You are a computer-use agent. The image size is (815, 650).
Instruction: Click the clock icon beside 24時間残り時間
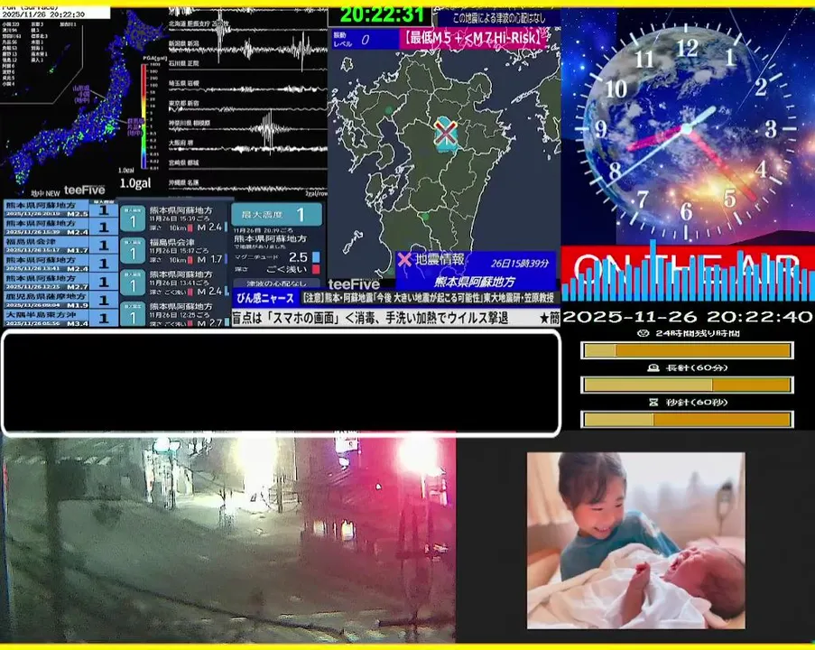(x=643, y=333)
